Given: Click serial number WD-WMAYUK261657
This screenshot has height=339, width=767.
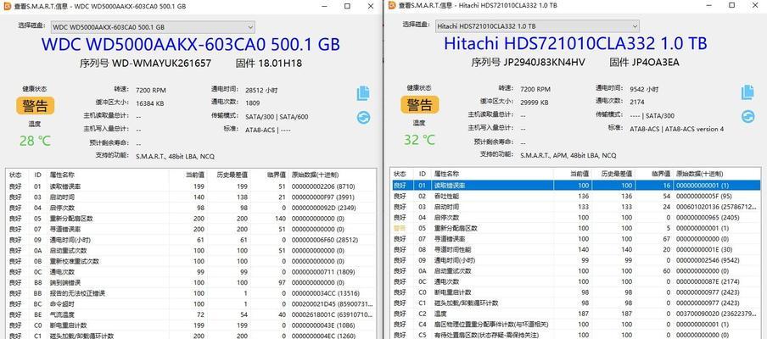Looking at the screenshot, I should coord(162,64).
